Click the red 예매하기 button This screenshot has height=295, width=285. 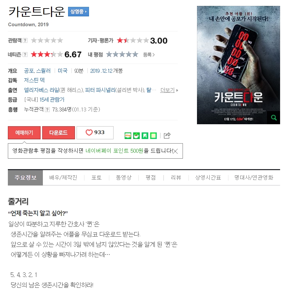(24, 133)
